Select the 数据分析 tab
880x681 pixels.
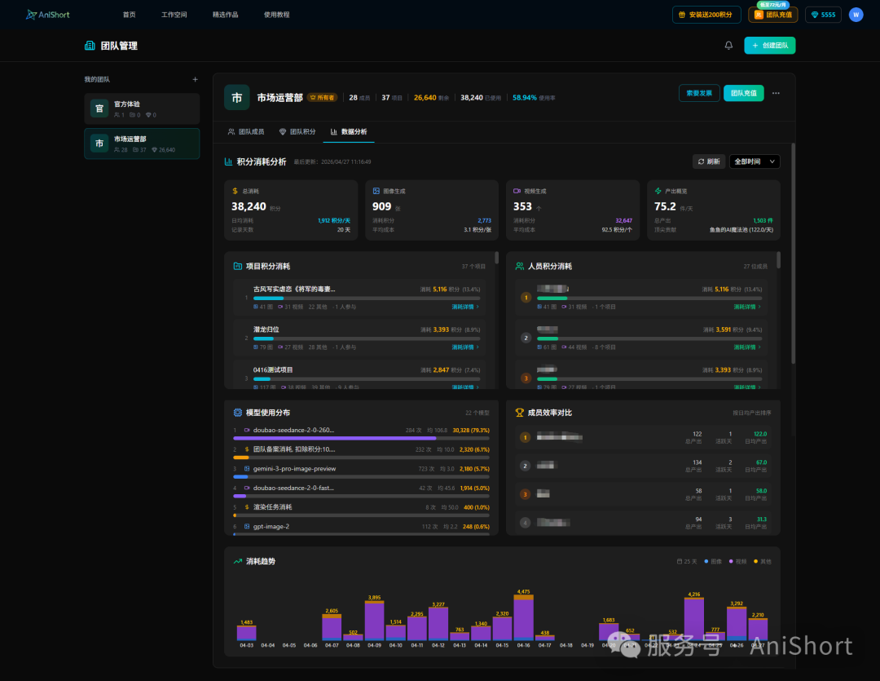pyautogui.click(x=349, y=132)
